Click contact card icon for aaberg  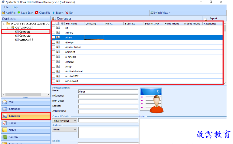(58, 32)
